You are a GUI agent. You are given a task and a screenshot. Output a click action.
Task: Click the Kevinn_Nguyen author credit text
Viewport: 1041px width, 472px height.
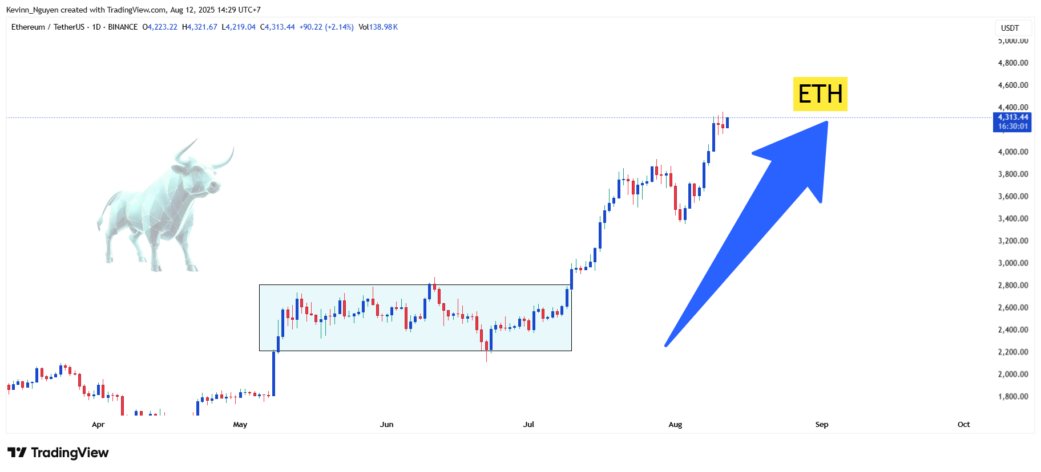(32, 10)
